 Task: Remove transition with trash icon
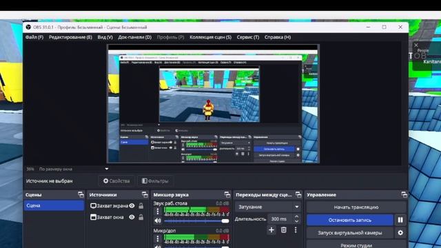coord(283,230)
